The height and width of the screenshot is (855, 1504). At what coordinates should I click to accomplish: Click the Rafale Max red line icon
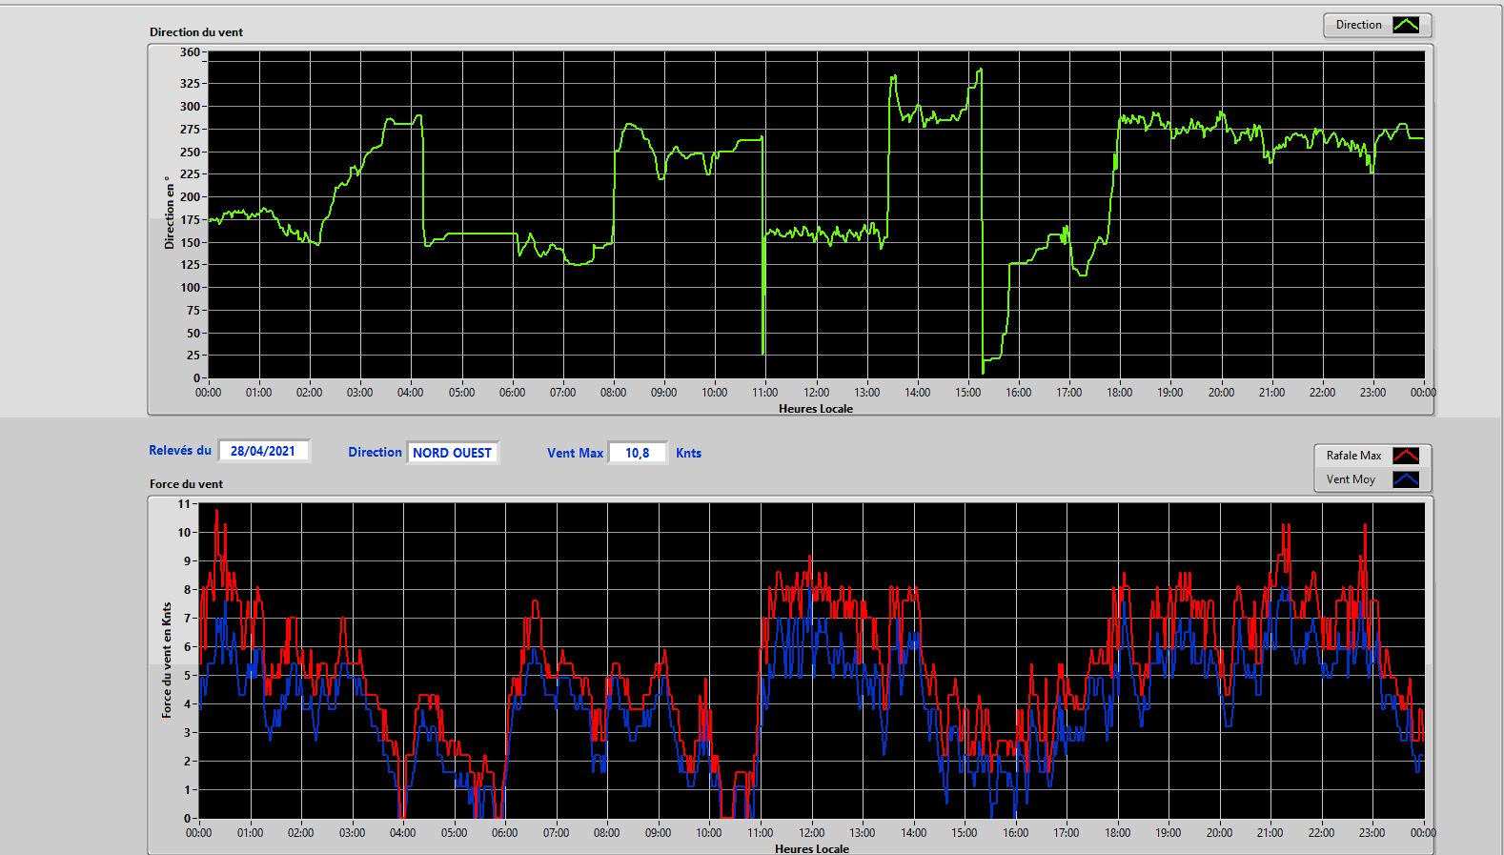coord(1406,456)
